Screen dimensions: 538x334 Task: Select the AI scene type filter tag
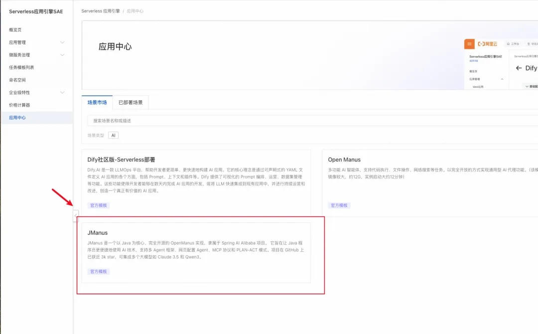113,136
